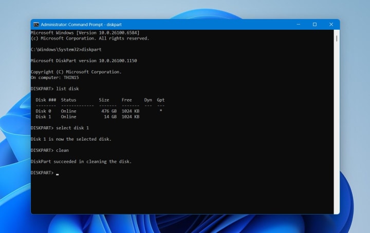The width and height of the screenshot is (370, 233).
Task: Click 'Disk 1 is now the selected disk.'
Action: pos(71,139)
